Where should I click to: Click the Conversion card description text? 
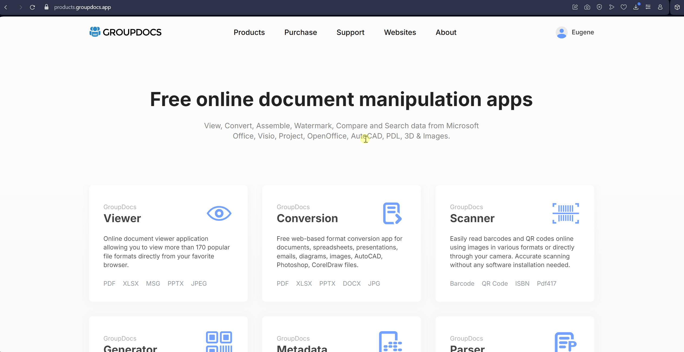click(340, 252)
